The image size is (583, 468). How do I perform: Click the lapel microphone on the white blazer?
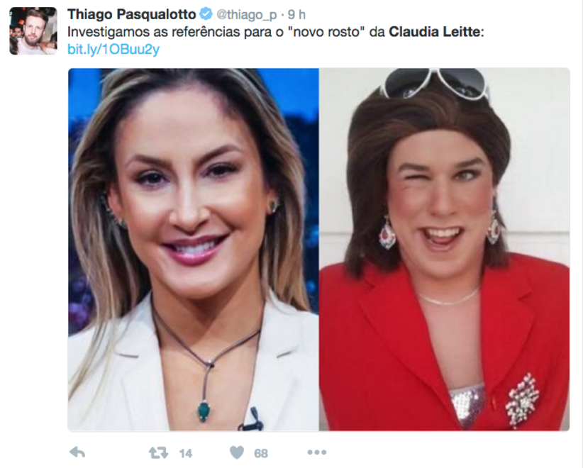252,420
